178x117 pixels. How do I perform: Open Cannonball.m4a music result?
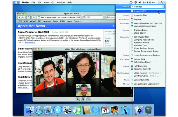[141, 80]
